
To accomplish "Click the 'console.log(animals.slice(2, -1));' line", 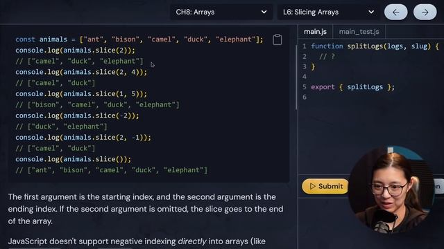I will 83,138.
